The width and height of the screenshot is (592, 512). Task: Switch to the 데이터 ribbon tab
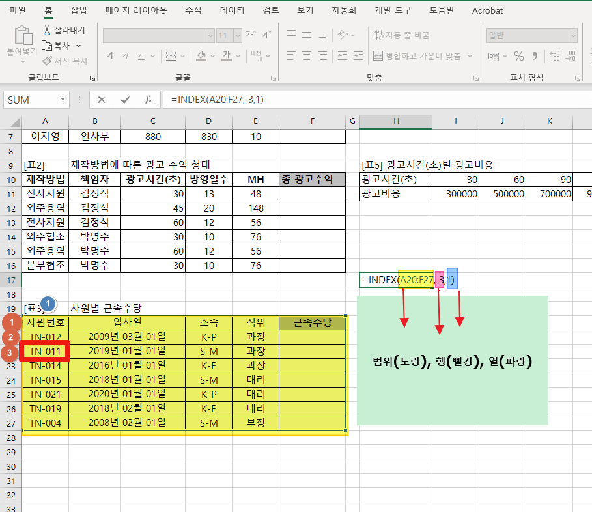click(x=232, y=10)
